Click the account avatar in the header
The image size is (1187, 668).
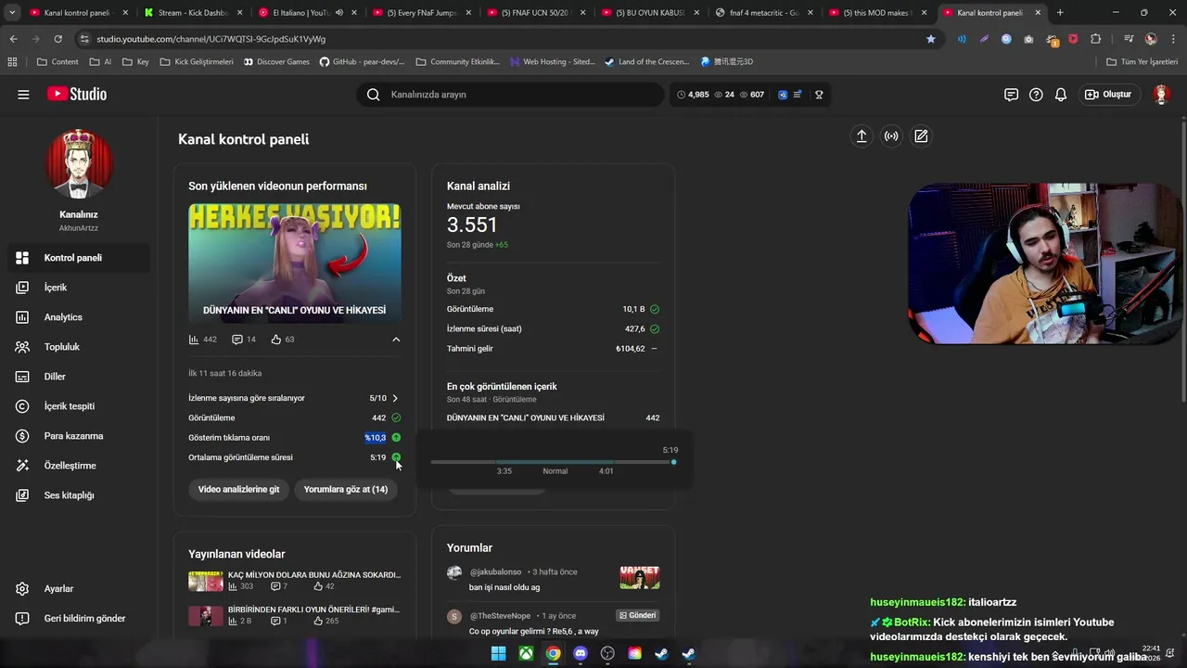pyautogui.click(x=1161, y=95)
